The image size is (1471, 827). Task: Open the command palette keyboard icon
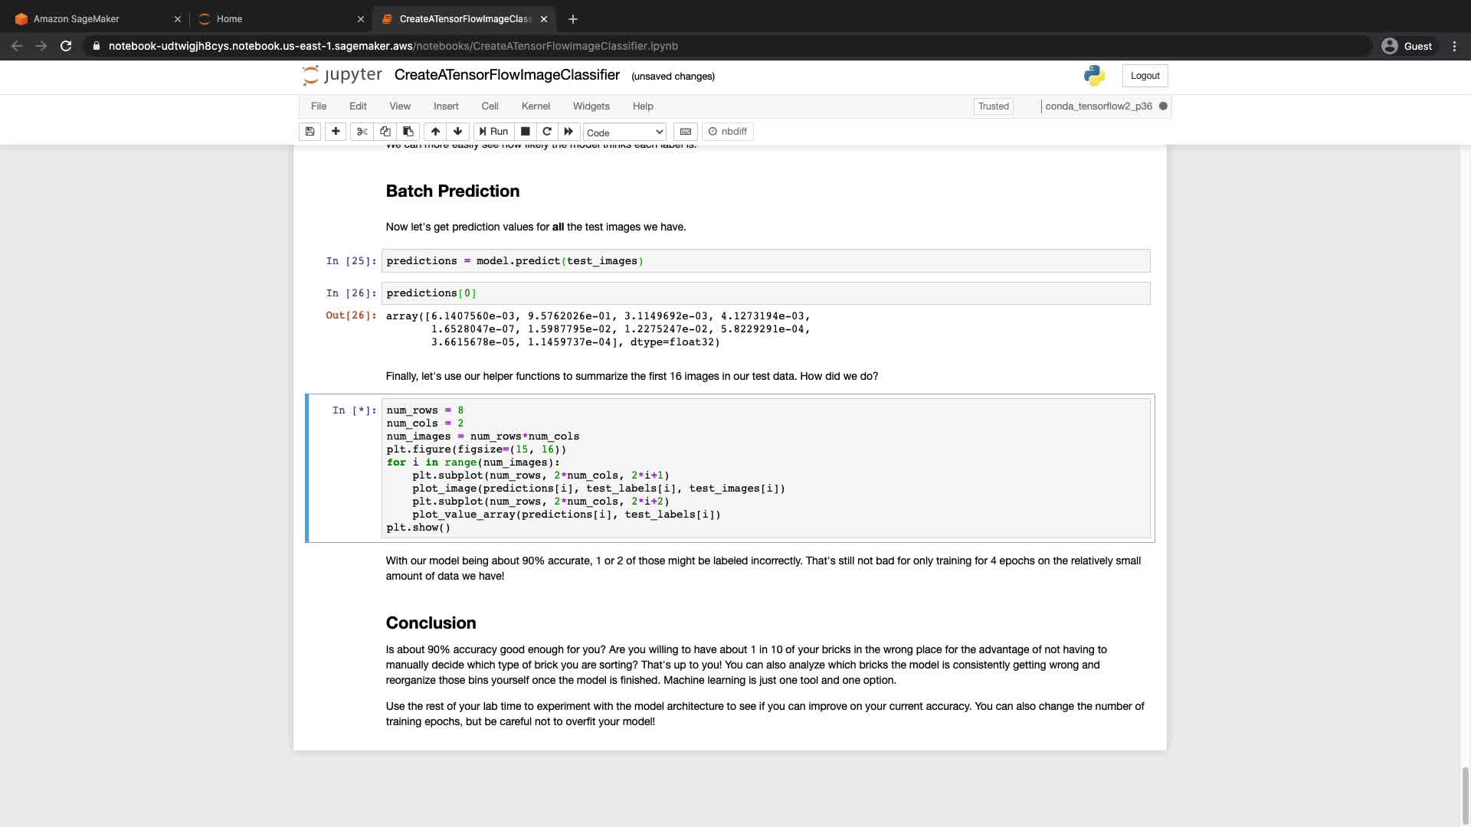(x=686, y=132)
